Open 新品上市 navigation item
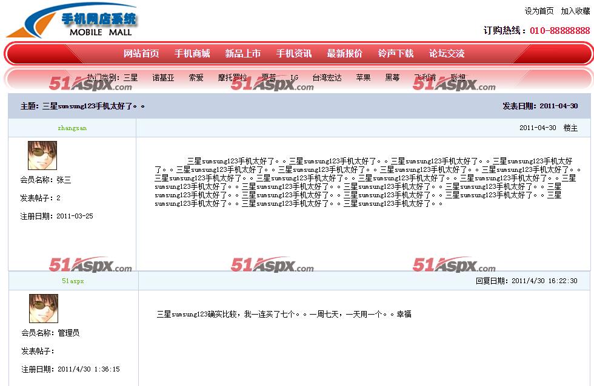This screenshot has width=594, height=386. coord(243,53)
